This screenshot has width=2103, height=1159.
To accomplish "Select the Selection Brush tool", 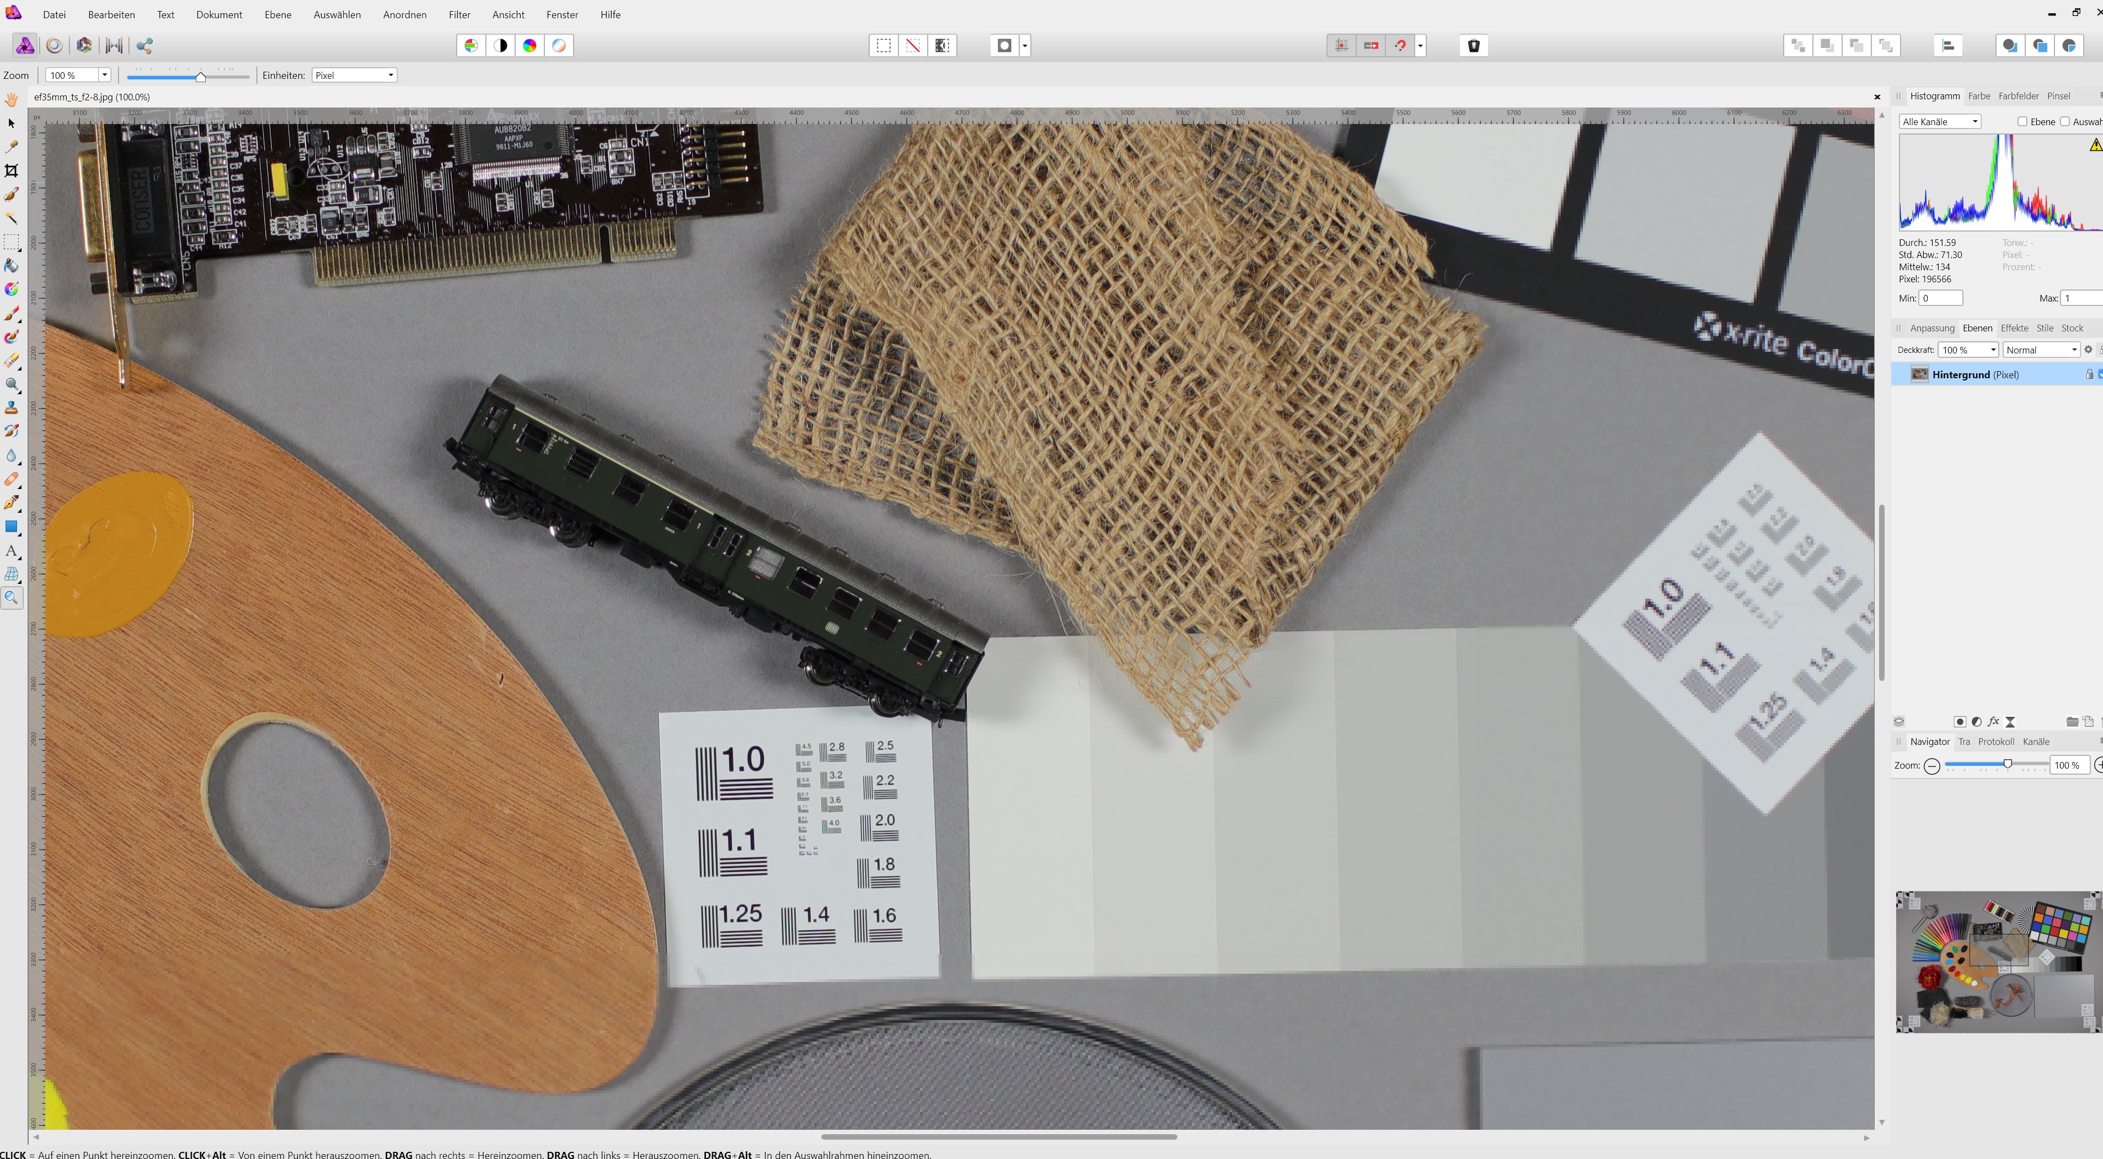I will [12, 194].
